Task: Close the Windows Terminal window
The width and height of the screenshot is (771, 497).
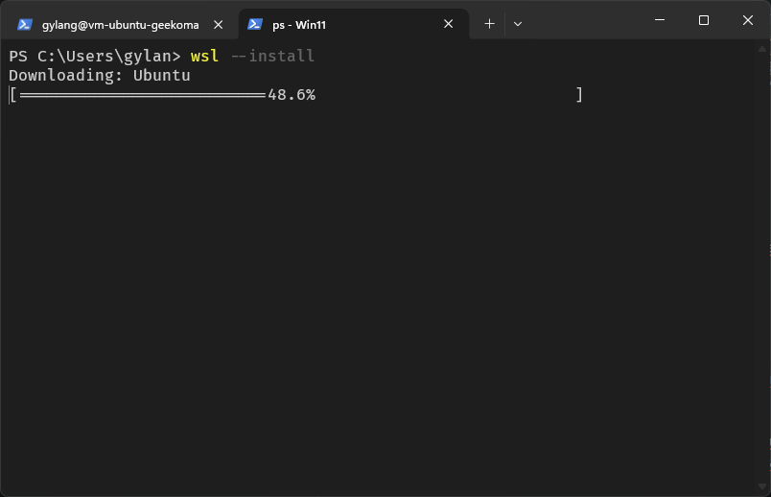Action: pyautogui.click(x=748, y=20)
